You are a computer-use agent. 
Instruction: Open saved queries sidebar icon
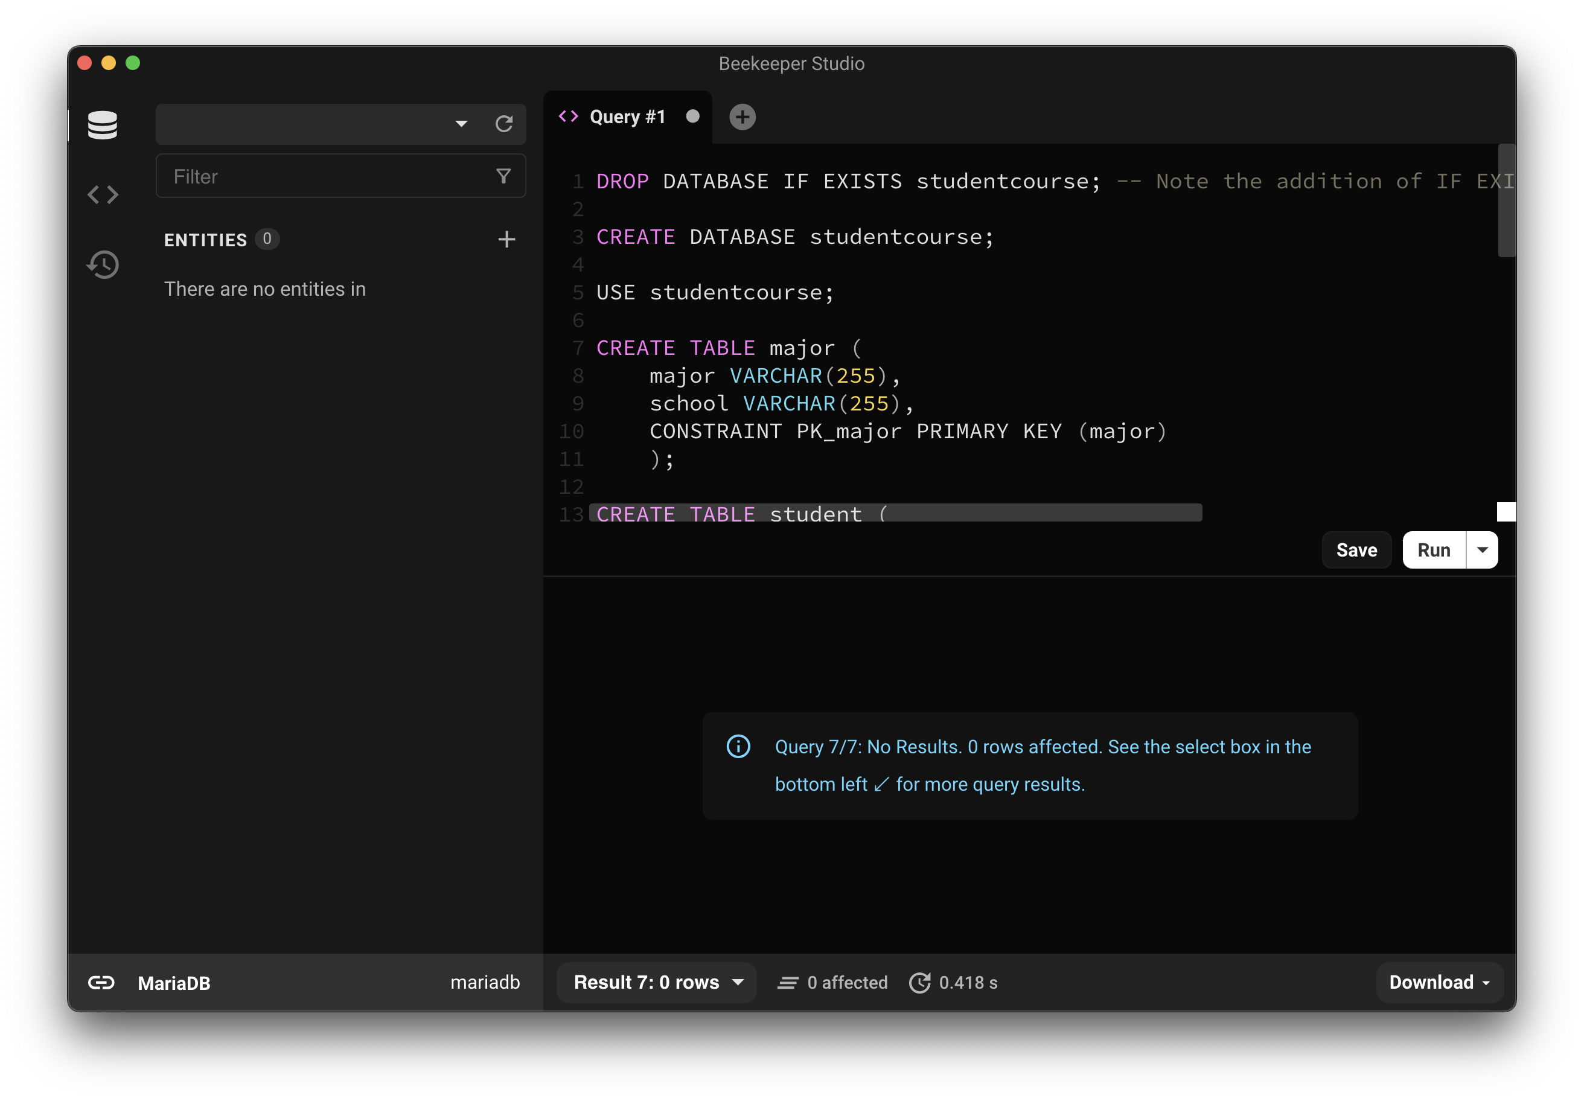(x=102, y=194)
